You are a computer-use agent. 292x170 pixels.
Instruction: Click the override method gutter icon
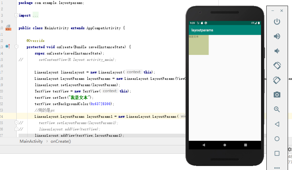[8, 46]
